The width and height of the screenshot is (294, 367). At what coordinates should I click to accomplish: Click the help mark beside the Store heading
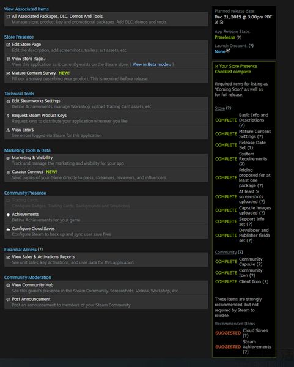[229, 108]
